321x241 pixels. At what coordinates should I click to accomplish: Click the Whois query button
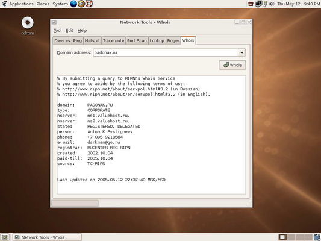(x=232, y=65)
